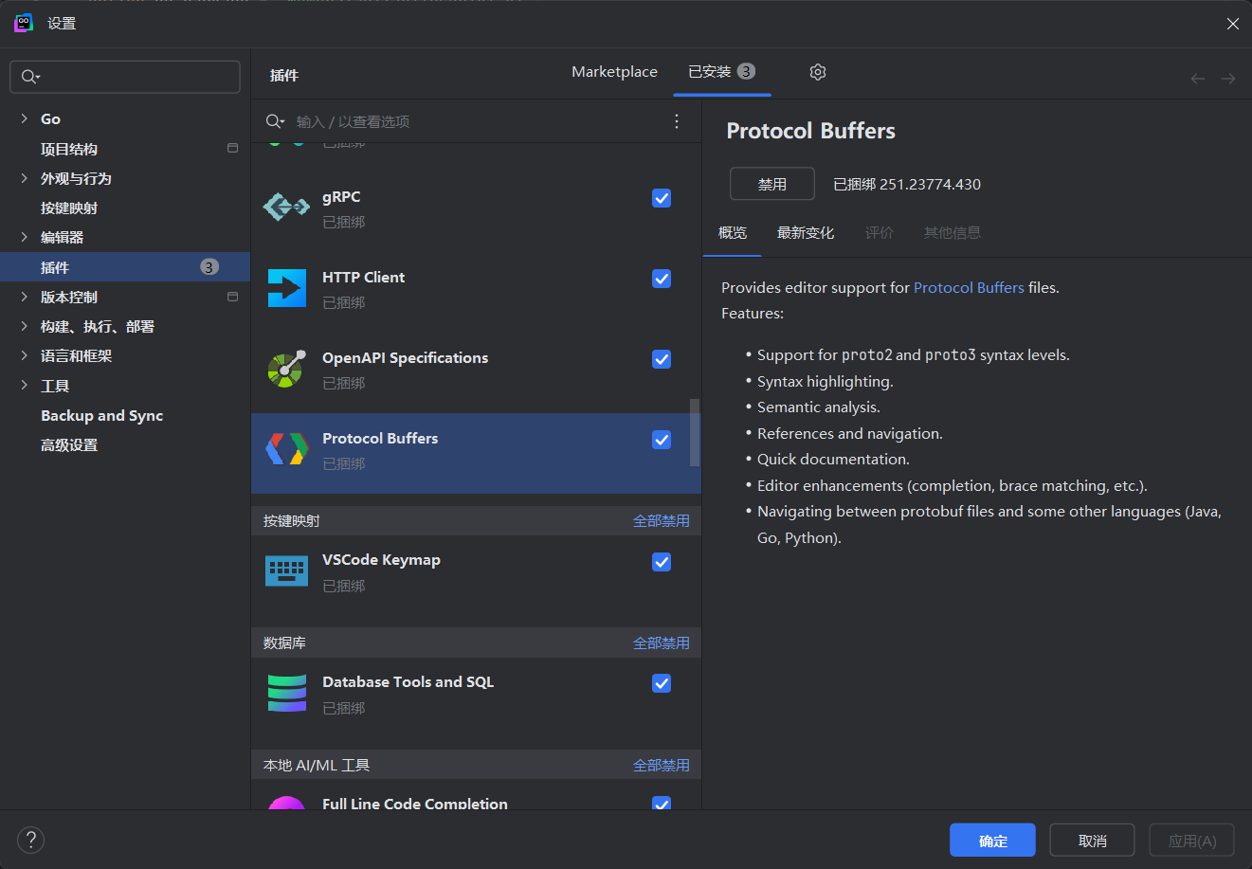The width and height of the screenshot is (1252, 869).
Task: Uncheck the gRPC plugin checkbox
Action: point(662,198)
